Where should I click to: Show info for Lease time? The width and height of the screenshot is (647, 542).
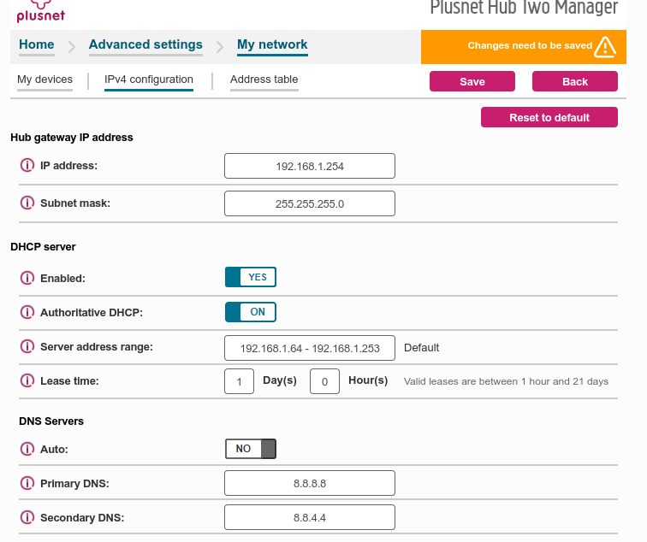click(27, 381)
